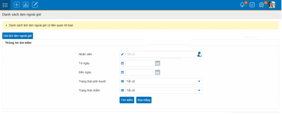Open the main hamburger menu

[5, 5]
